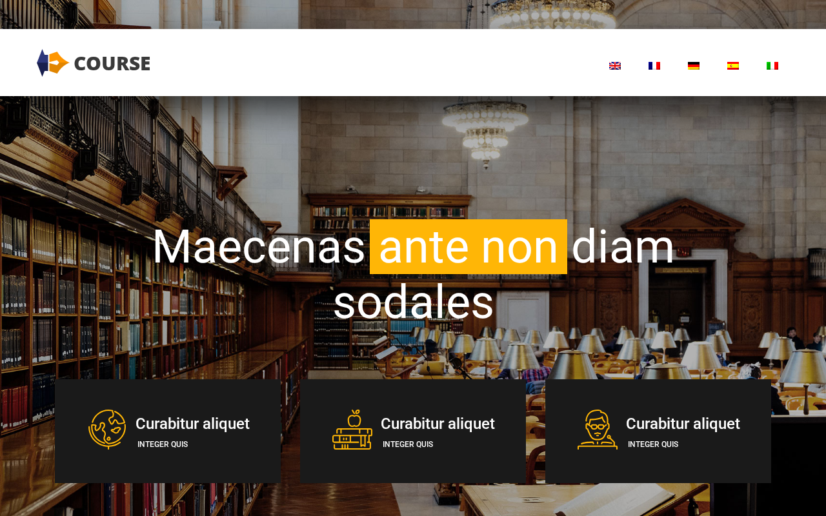
Task: Open Curabitur aliquet title beside books icon
Action: coord(438,424)
